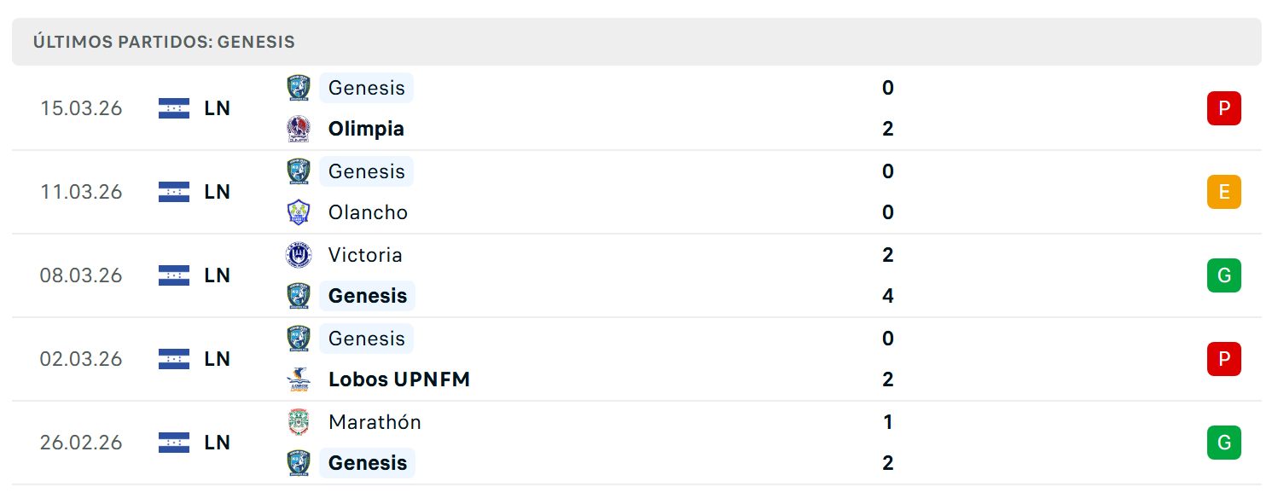Viewport: 1278px width, 498px height.
Task: Click the Victoria team crest icon
Action: click(x=299, y=255)
